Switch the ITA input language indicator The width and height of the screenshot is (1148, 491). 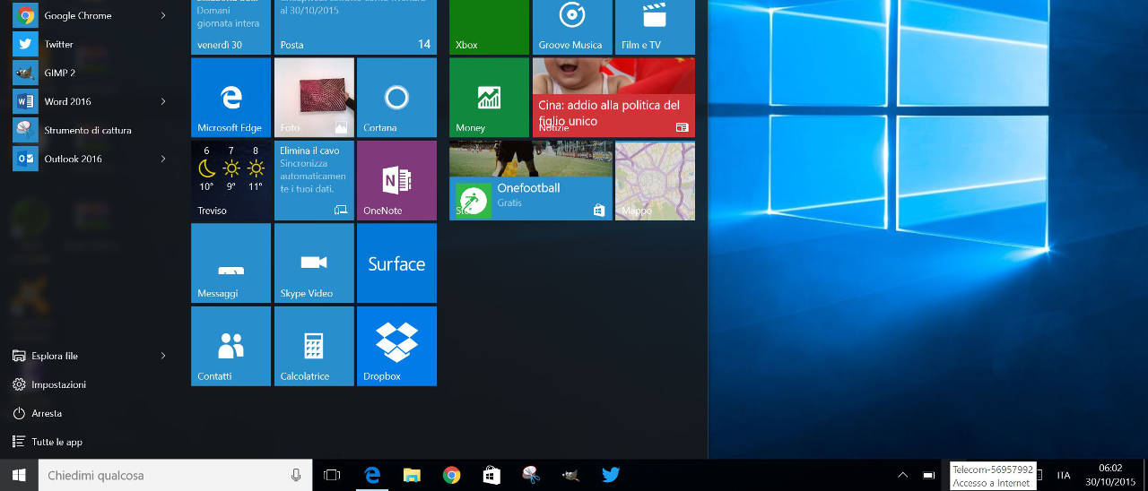(x=1064, y=475)
